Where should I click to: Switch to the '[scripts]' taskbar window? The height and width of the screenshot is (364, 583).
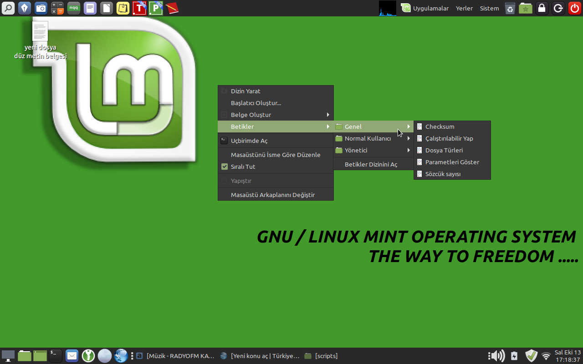(x=321, y=356)
